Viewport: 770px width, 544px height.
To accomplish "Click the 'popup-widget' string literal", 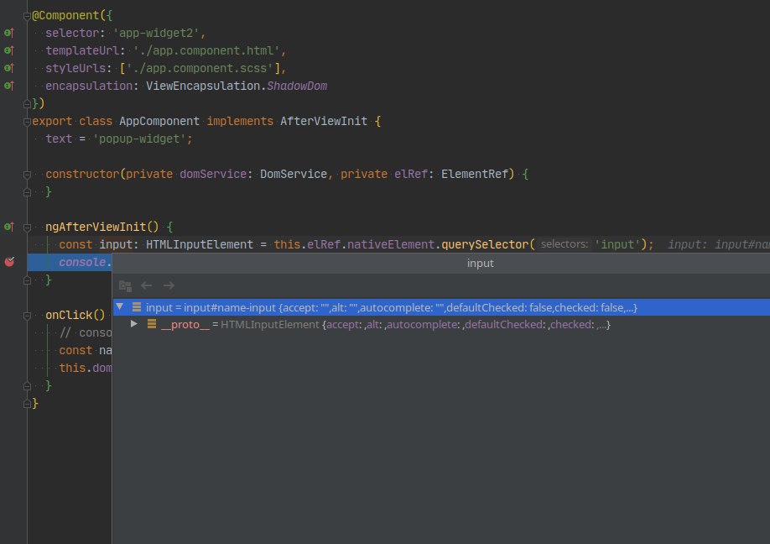I will (139, 139).
